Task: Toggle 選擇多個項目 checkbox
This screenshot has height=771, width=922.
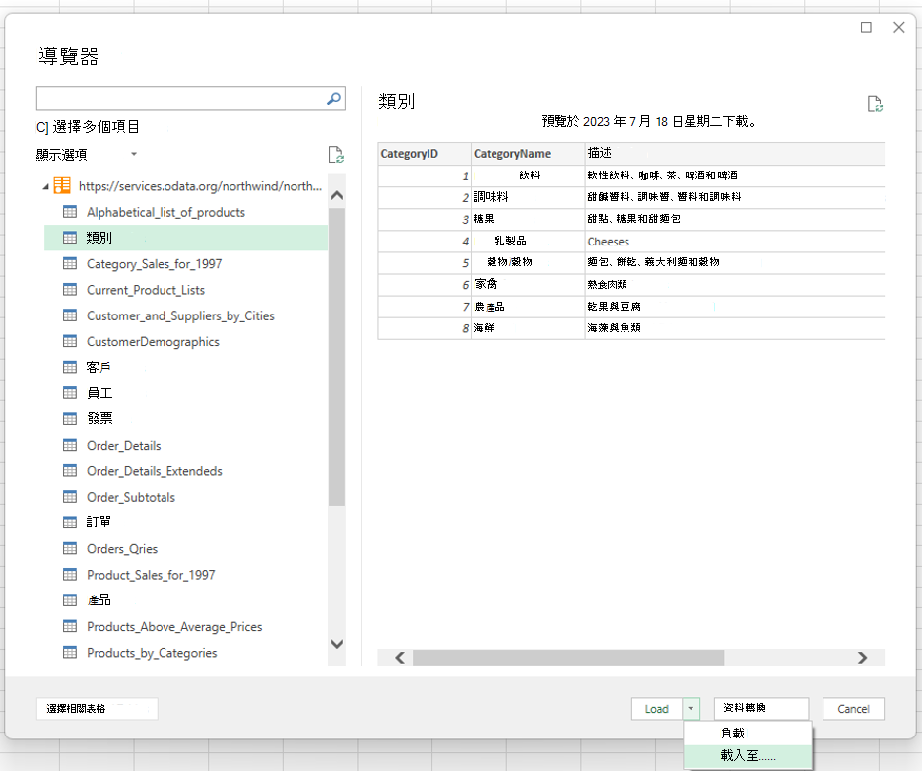Action: pos(42,127)
